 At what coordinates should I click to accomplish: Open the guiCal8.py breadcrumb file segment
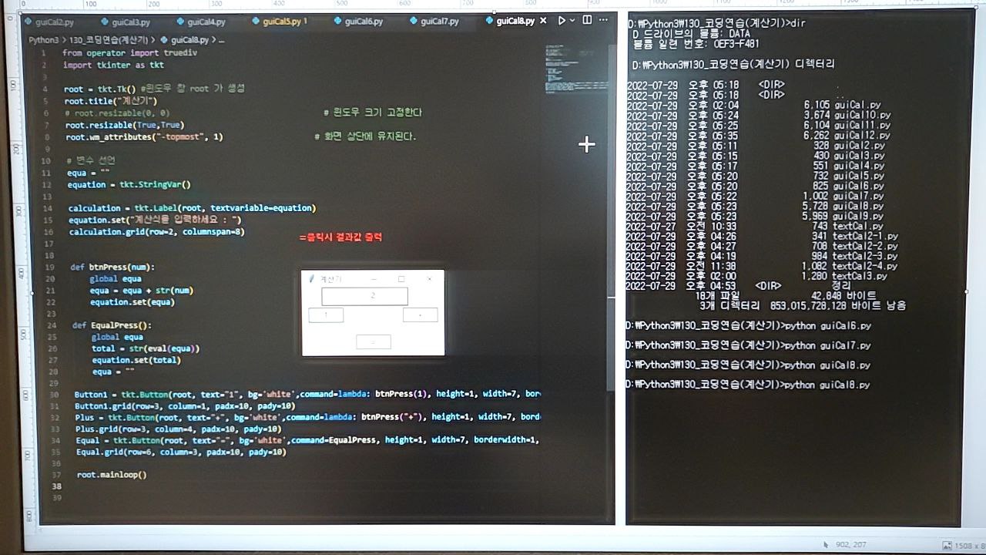[185, 39]
